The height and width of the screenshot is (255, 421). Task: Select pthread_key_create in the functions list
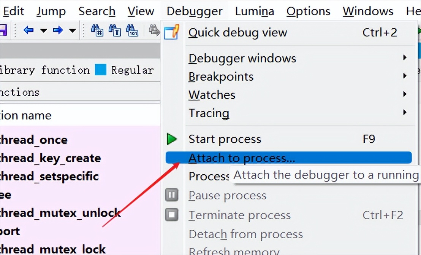click(x=51, y=158)
